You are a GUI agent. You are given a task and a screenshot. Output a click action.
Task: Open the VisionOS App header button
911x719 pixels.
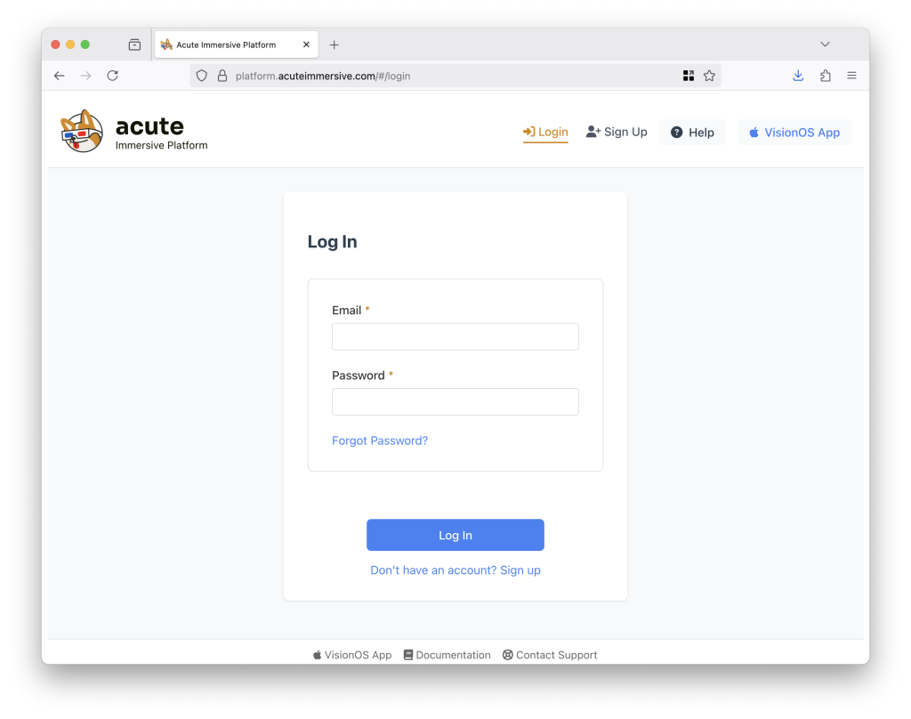(794, 133)
